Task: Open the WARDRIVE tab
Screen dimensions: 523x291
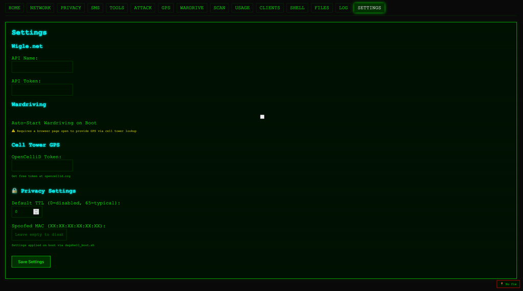Action: coord(192,8)
